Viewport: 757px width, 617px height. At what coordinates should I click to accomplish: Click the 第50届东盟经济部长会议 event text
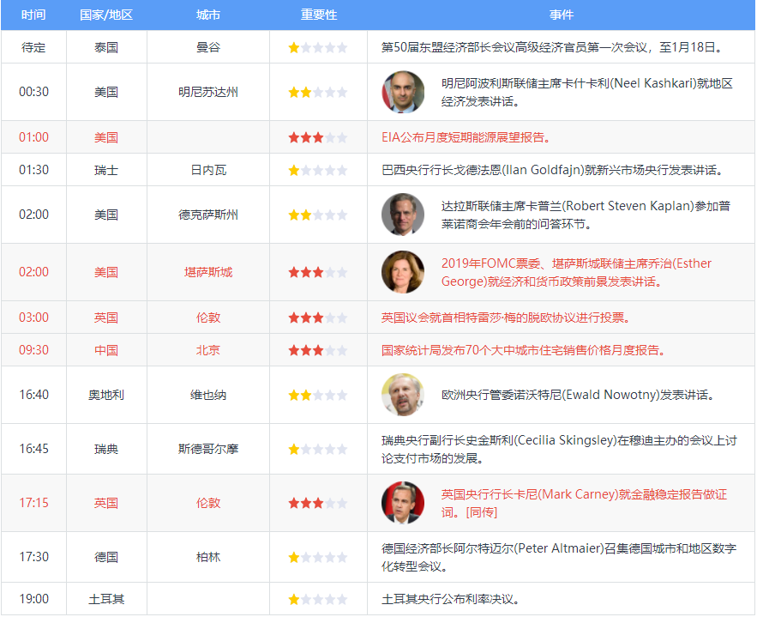coord(552,47)
